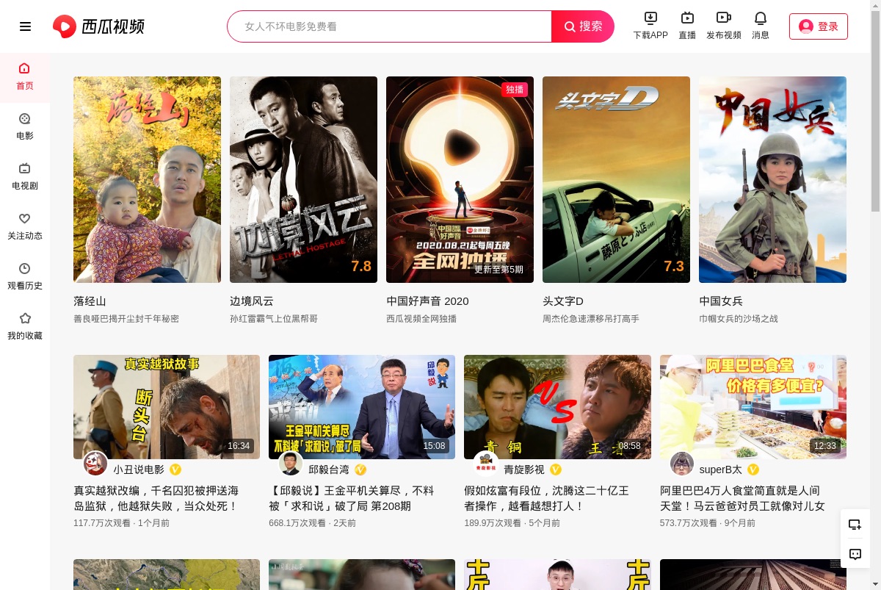Play the 青铜 VS 王者 video thumbnail

(557, 407)
